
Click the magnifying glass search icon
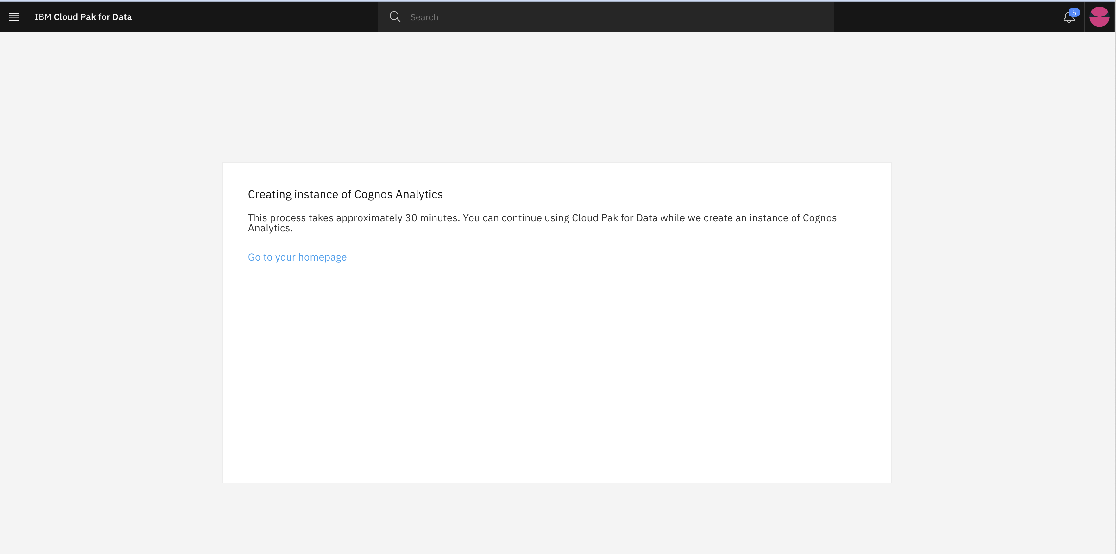[395, 17]
